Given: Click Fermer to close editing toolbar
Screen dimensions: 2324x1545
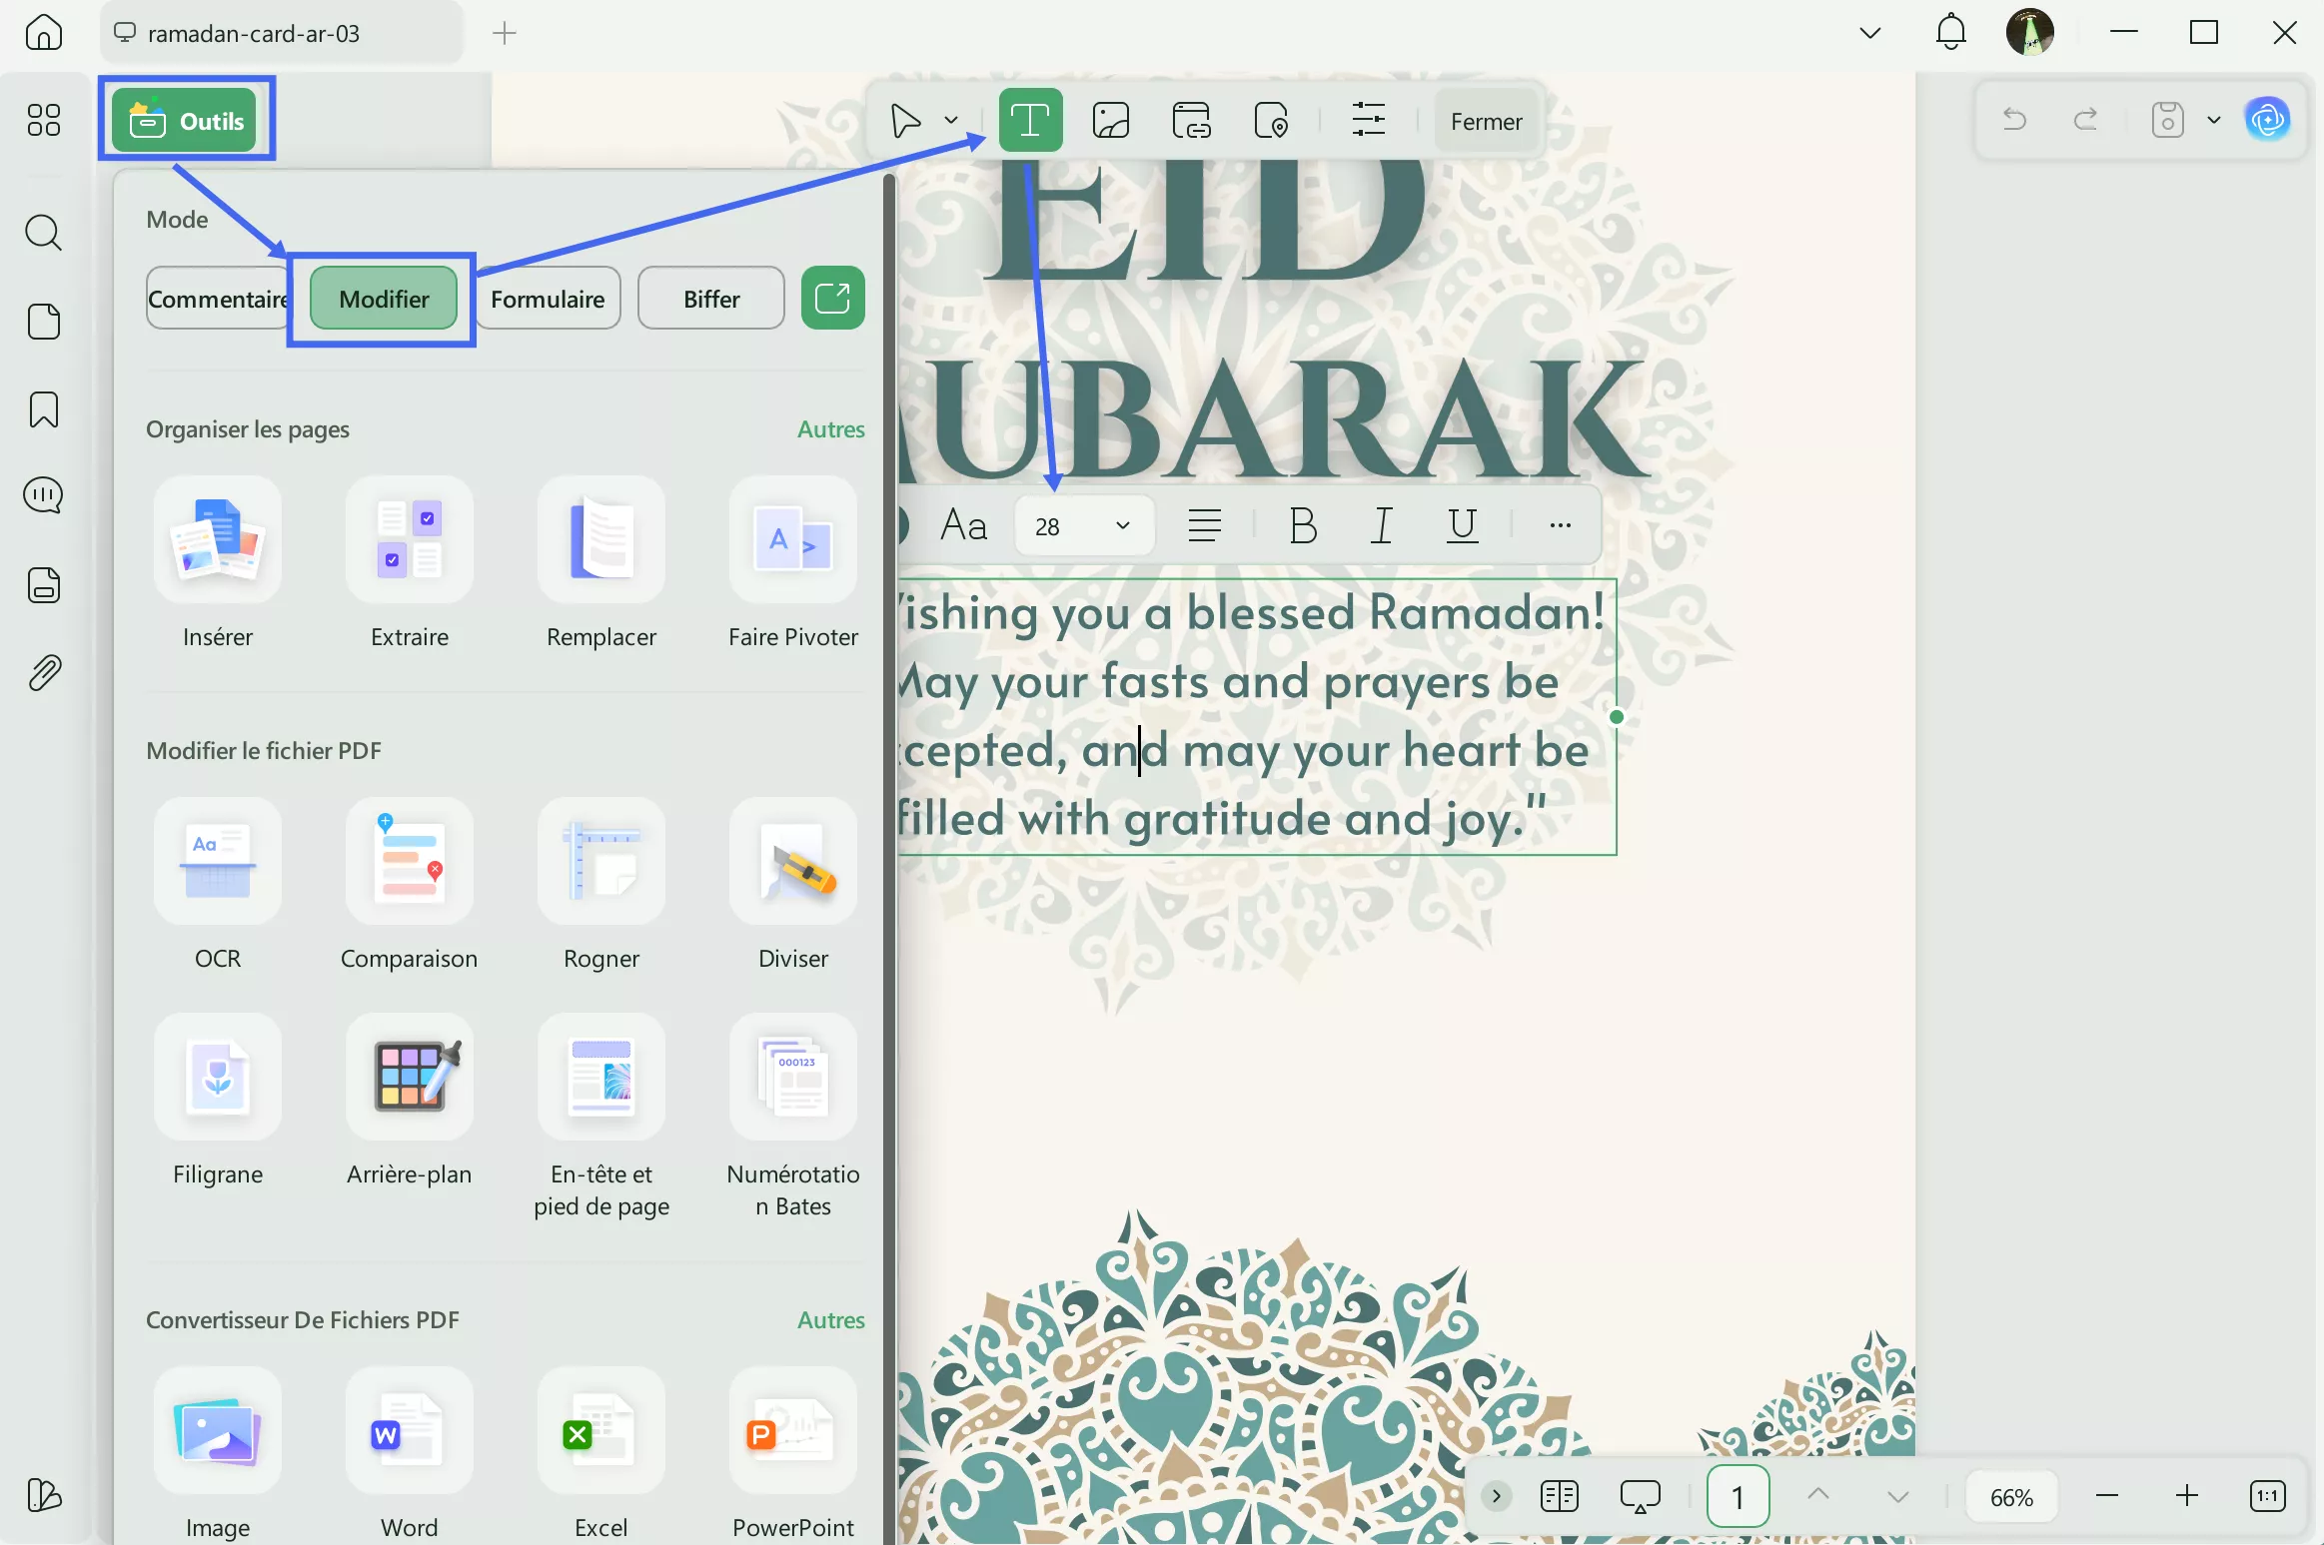Looking at the screenshot, I should 1486,121.
